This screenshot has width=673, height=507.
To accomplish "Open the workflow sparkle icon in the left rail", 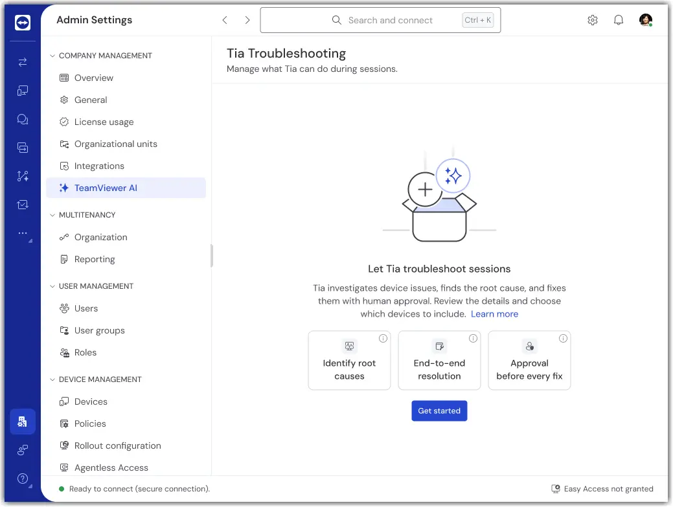I will click(22, 176).
